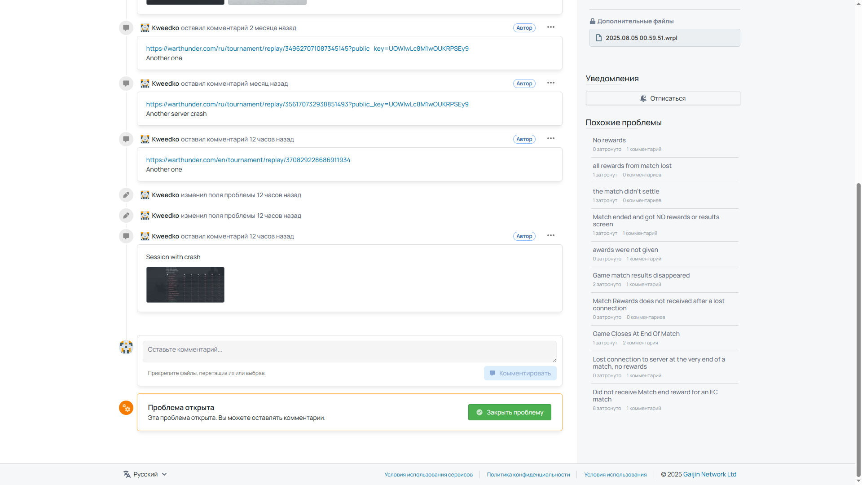Viewport: 862px width, 485px height.
Task: Open similar issue 'Game Closes At End Of Match'
Action: pyautogui.click(x=636, y=334)
